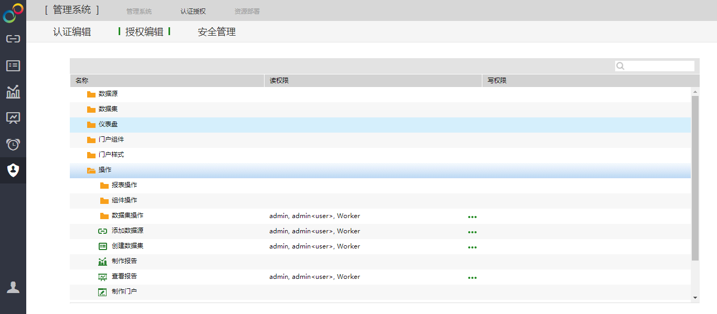The width and height of the screenshot is (717, 314).
Task: Switch to the 安全管理 tab
Action: pos(216,32)
